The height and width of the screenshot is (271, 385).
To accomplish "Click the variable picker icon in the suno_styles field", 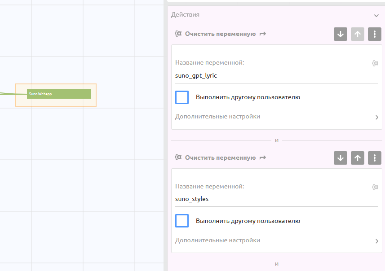I will (375, 187).
